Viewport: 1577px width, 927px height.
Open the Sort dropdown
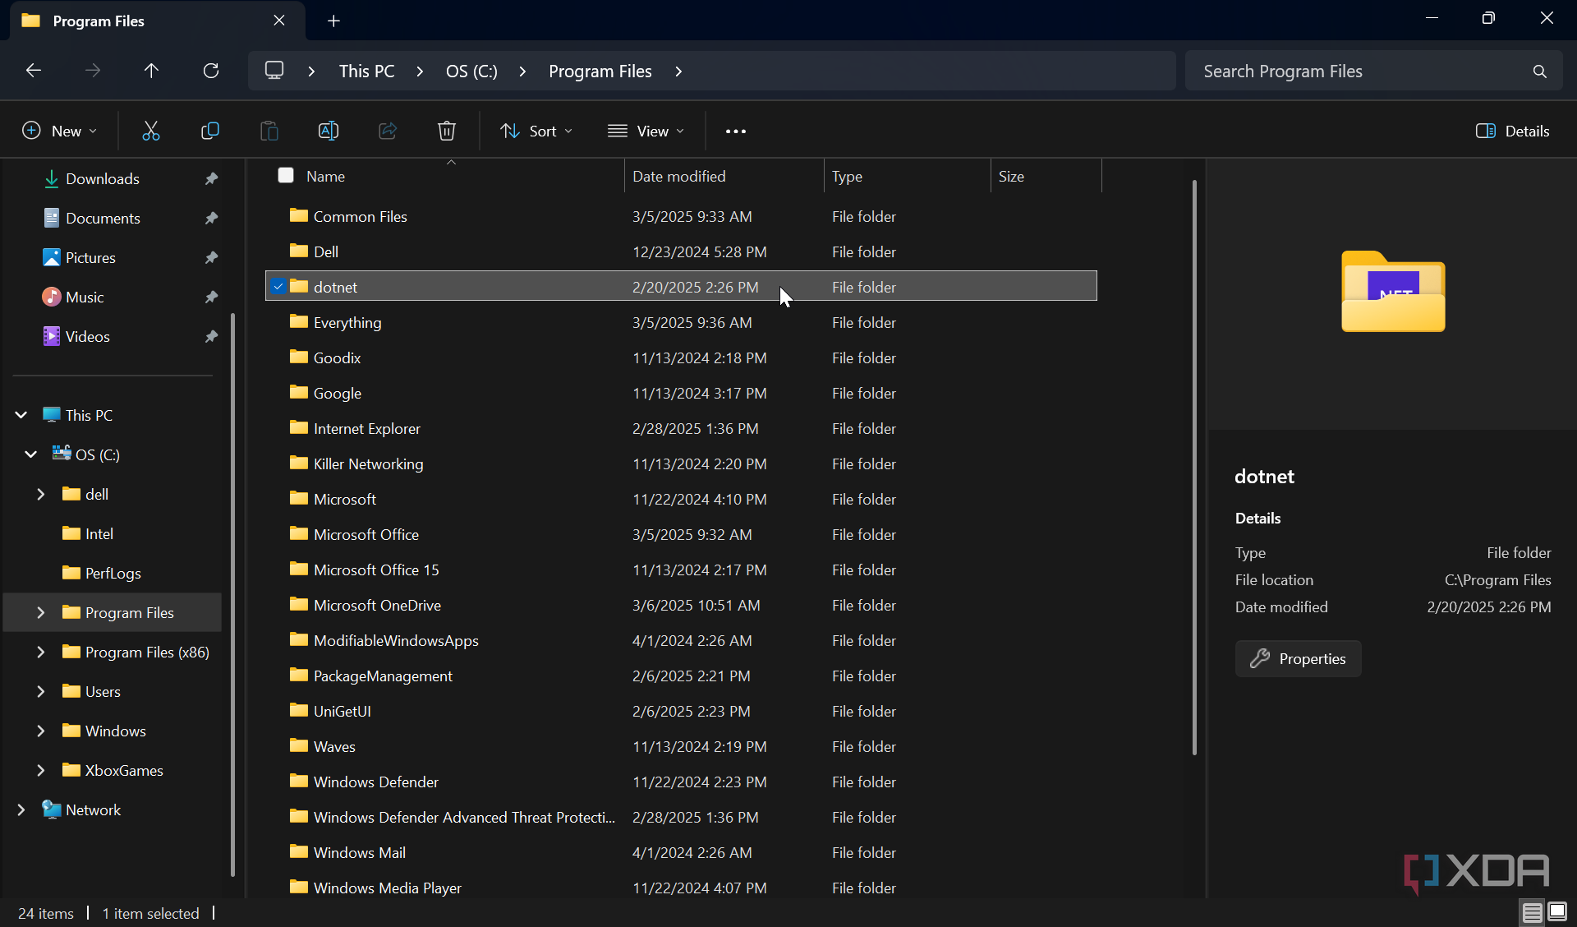537,131
